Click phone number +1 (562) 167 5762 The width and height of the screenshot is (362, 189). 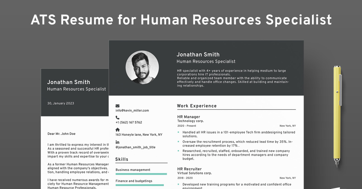coord(129,122)
